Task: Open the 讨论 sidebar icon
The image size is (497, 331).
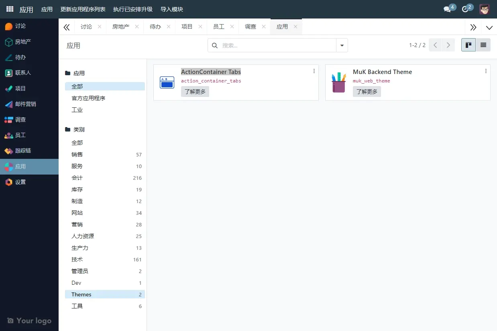Action: tap(9, 26)
